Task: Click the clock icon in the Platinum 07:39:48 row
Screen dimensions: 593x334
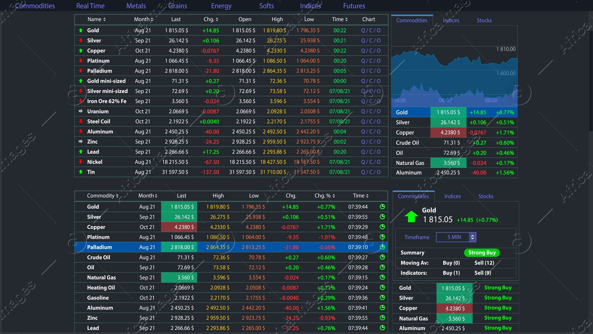Action: pos(382,237)
